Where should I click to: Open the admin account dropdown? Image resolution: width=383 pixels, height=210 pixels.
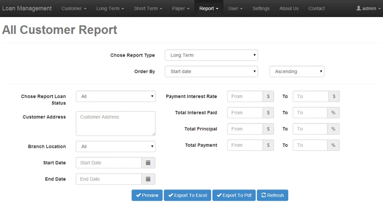tap(368, 8)
